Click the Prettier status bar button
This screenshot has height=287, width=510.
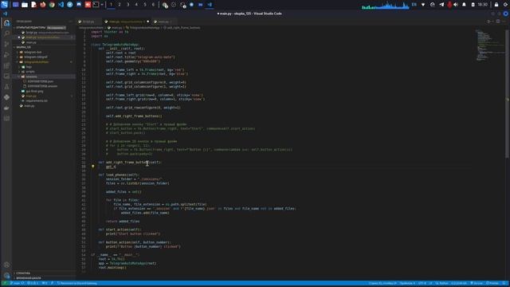point(492,284)
